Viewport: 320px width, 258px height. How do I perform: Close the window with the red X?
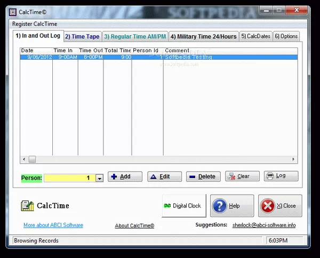coord(297,10)
